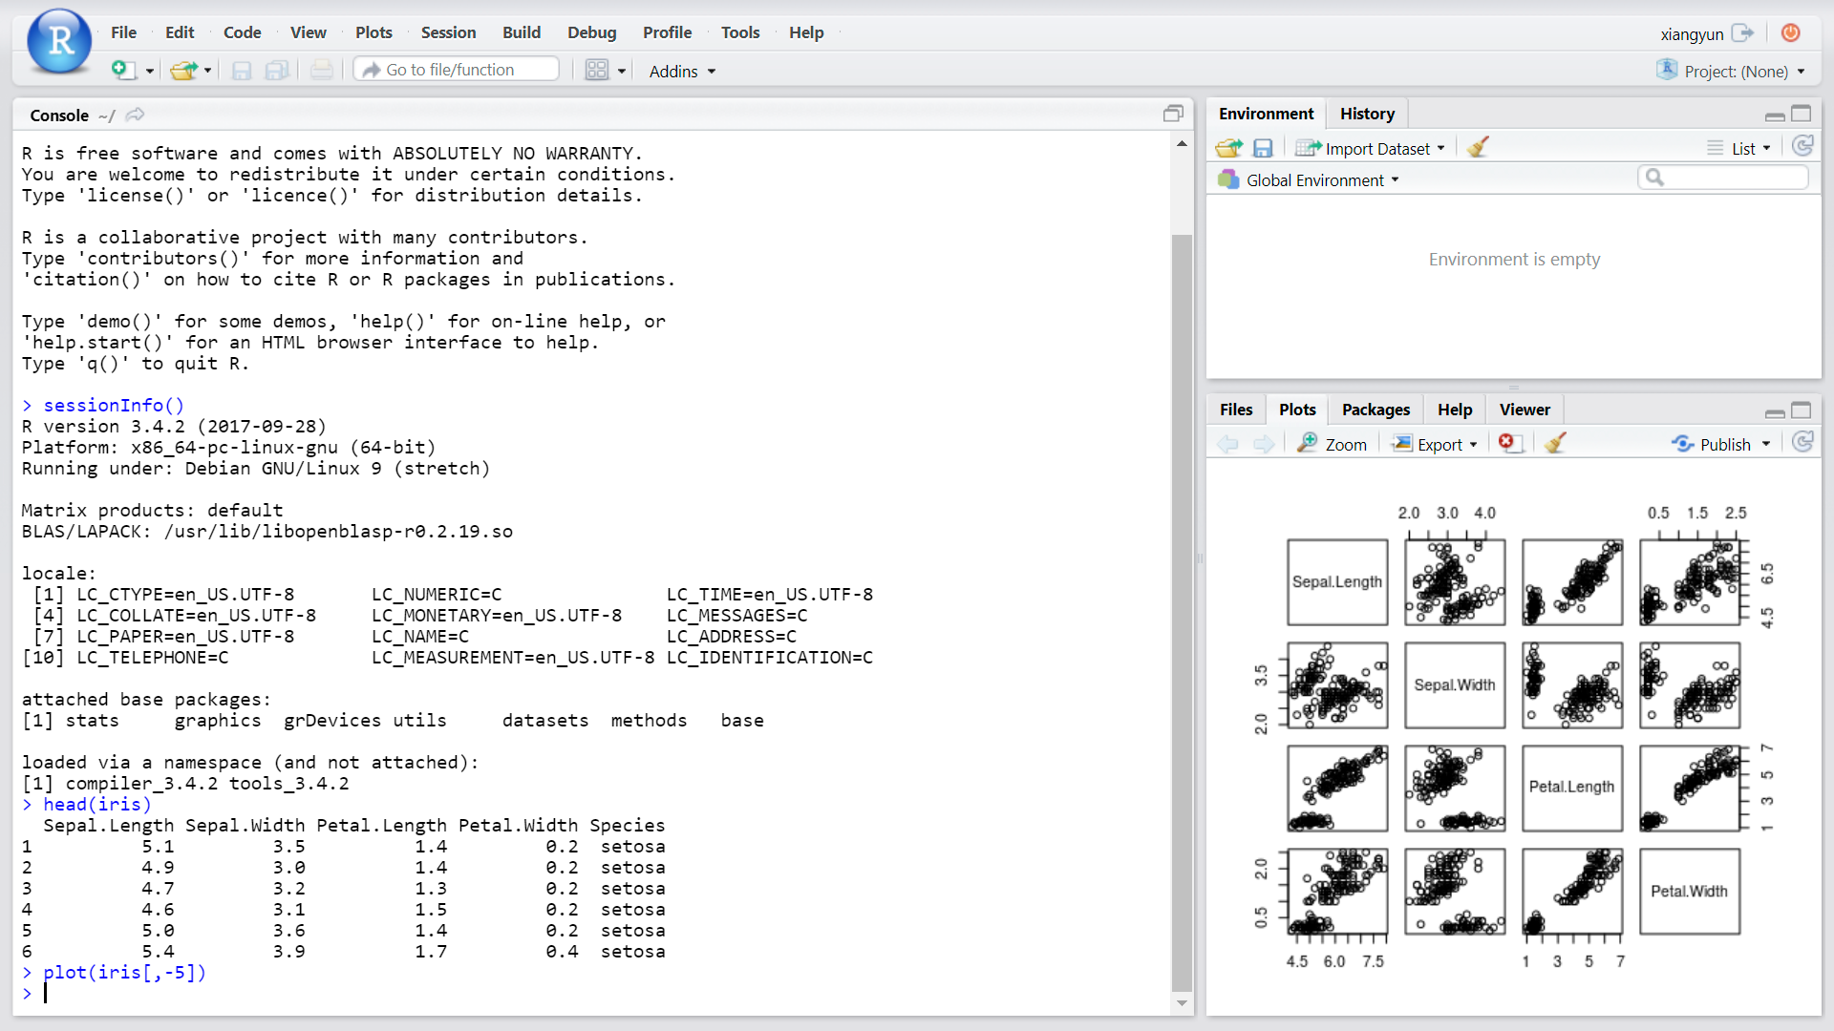Expand the Addins dropdown

coord(682,72)
